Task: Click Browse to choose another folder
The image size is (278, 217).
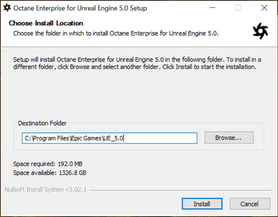Action: (x=229, y=138)
